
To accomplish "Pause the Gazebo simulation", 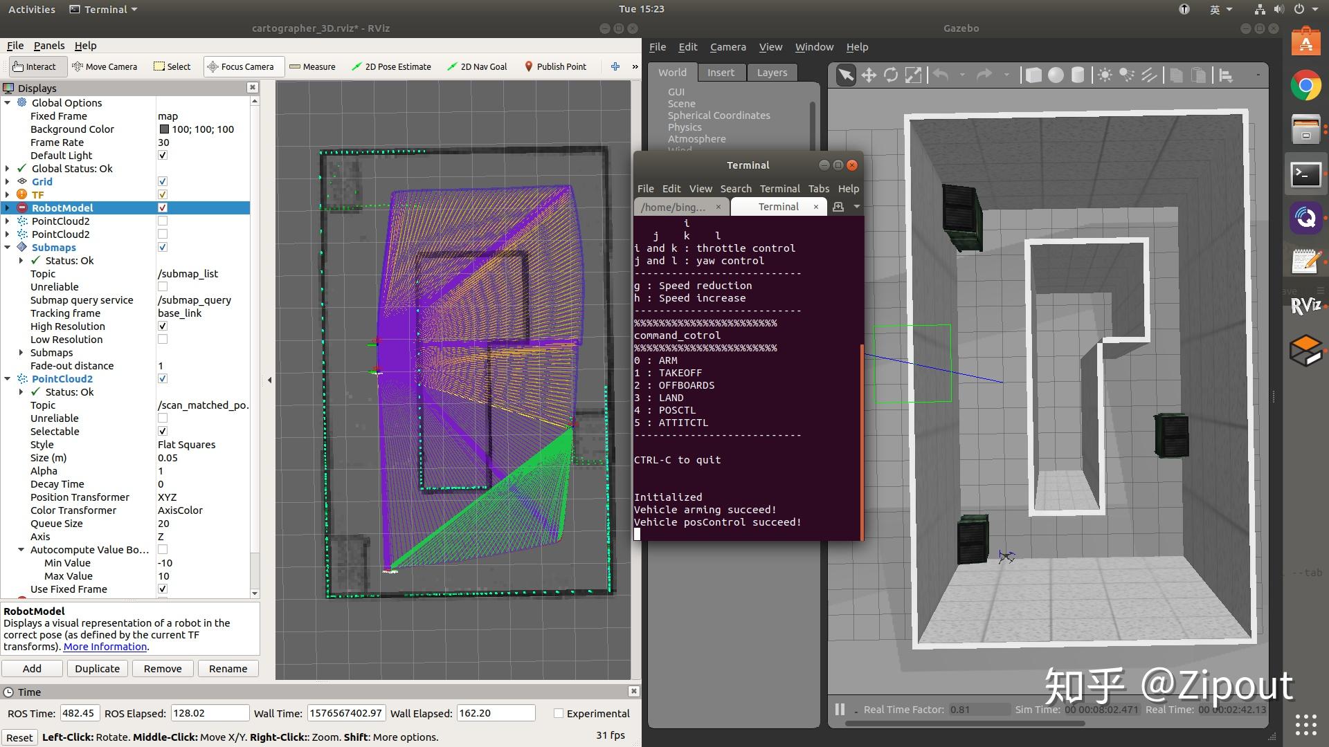I will pos(840,709).
